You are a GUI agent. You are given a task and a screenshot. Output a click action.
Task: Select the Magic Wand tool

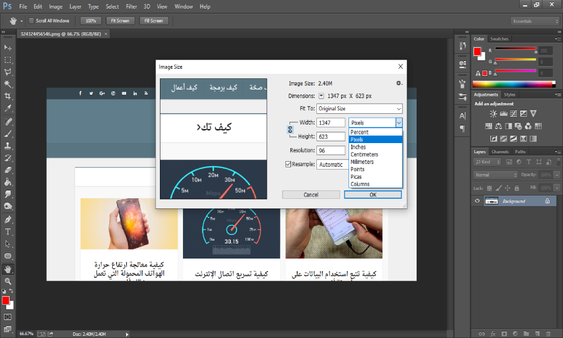(7, 84)
